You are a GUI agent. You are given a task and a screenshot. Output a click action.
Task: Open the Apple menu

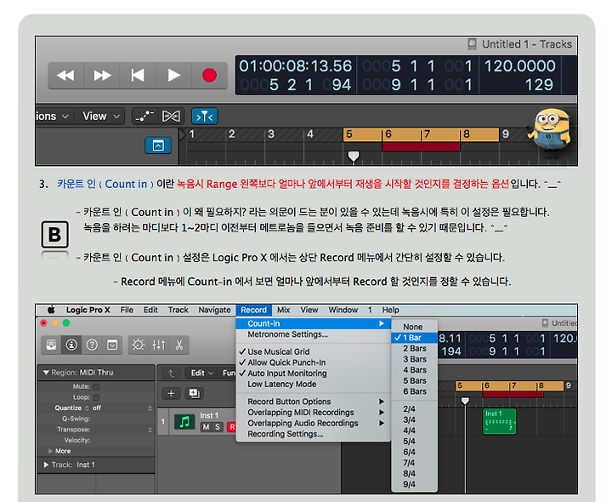point(51,310)
